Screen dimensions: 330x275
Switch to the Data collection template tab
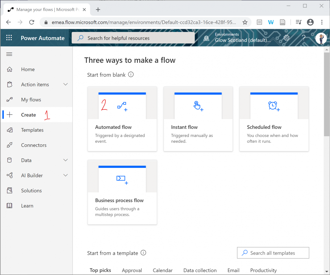tap(200, 270)
